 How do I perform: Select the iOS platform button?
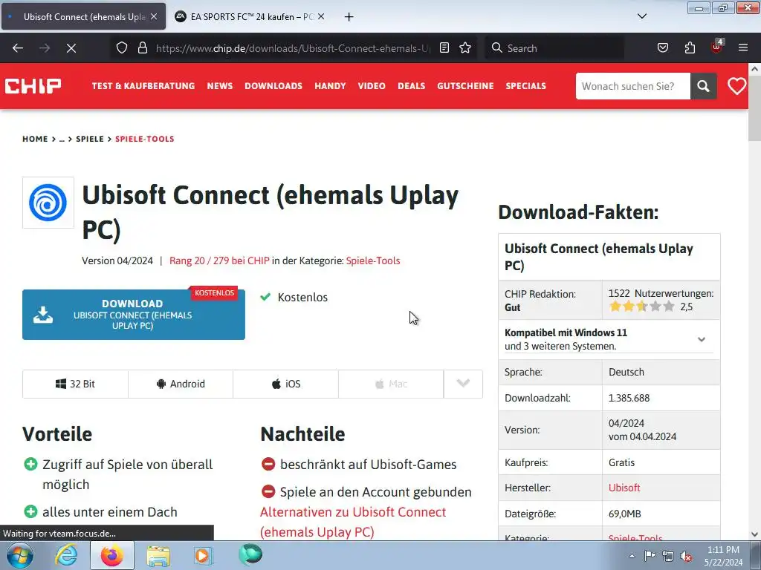pyautogui.click(x=286, y=384)
